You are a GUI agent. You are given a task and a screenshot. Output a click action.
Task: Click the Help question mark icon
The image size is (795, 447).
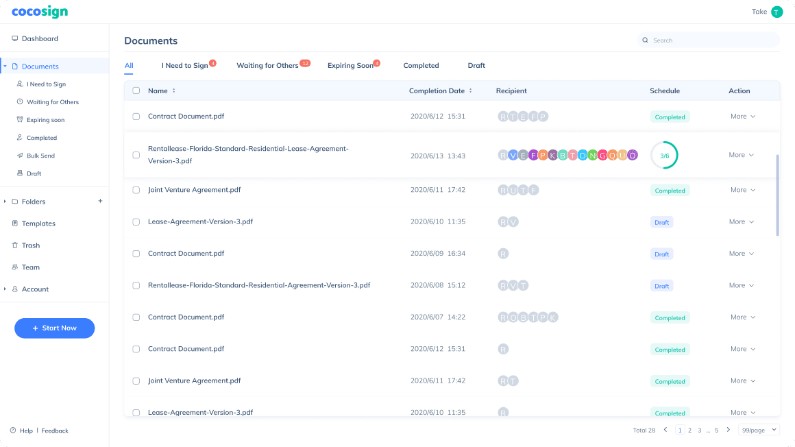(x=13, y=431)
